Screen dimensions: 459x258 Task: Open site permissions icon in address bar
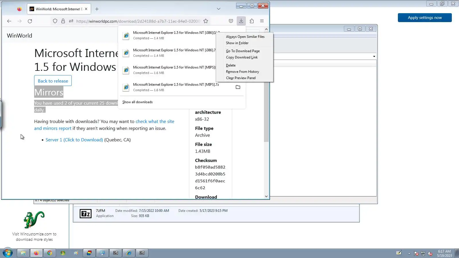pos(71,21)
